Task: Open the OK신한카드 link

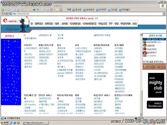Action: (x=29, y=58)
